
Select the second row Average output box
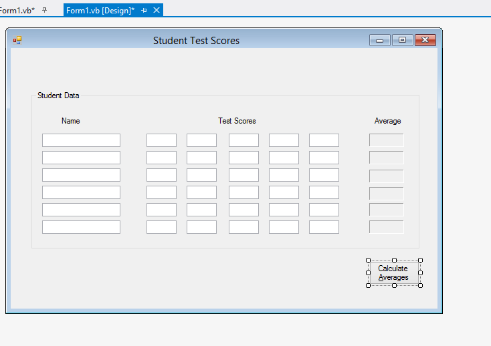click(x=387, y=158)
